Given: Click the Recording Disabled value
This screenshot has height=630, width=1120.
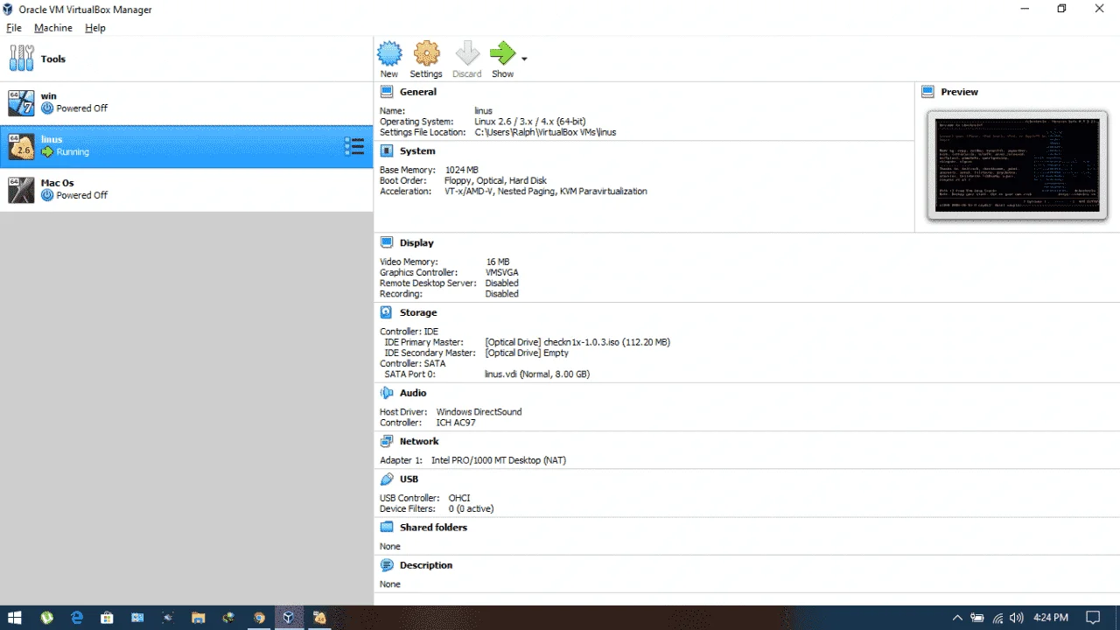Looking at the screenshot, I should (x=502, y=294).
